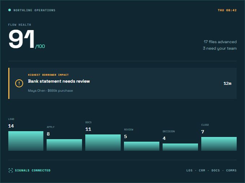Click Maya Chen $685k purchase subtitle
This screenshot has width=245, height=183.
(50, 91)
